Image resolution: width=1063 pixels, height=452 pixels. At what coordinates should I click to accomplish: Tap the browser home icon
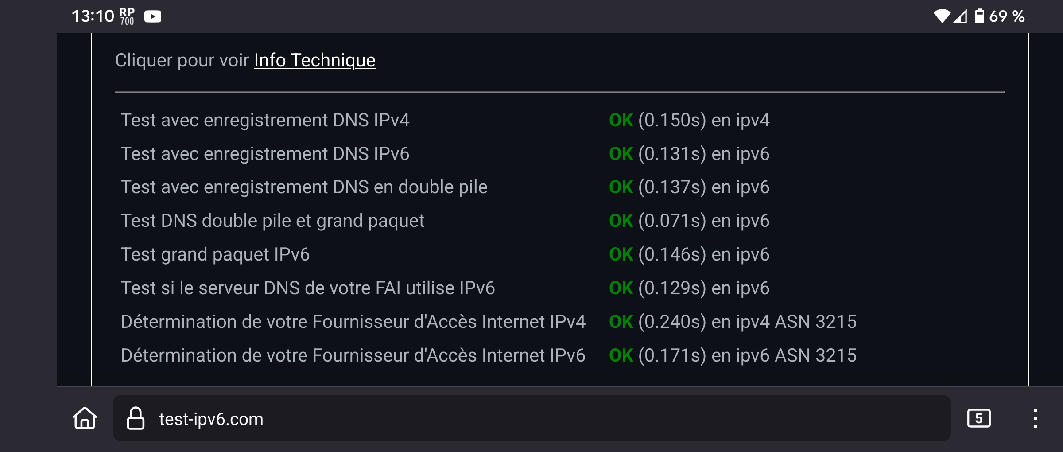pos(85,418)
